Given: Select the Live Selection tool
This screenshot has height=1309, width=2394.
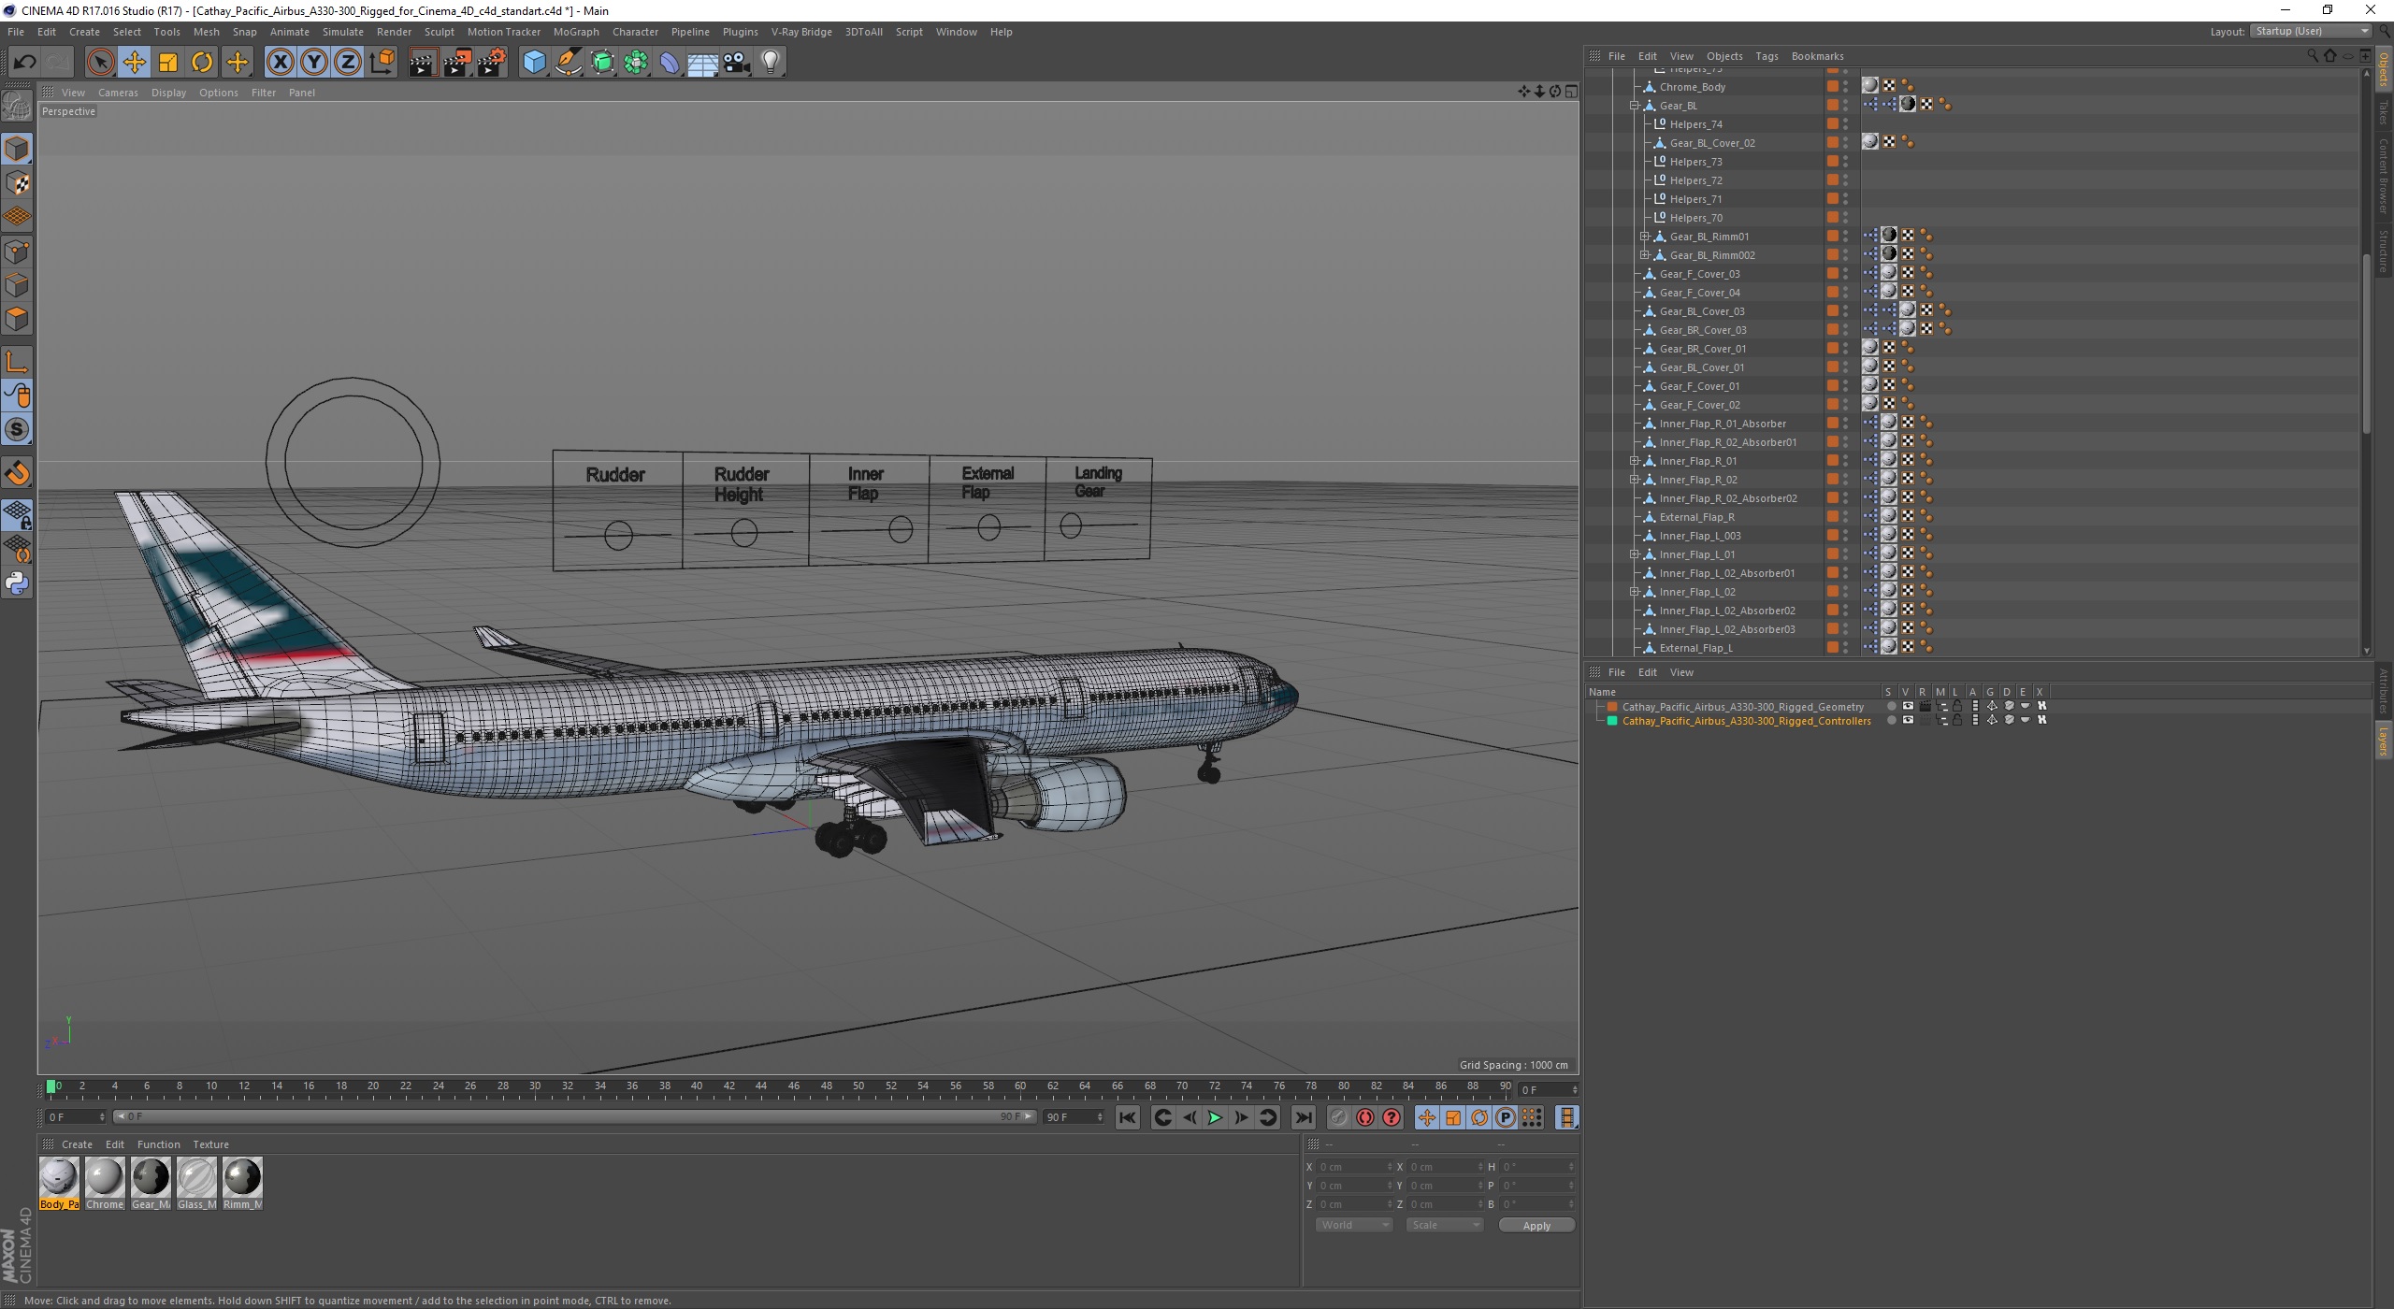Looking at the screenshot, I should (100, 63).
